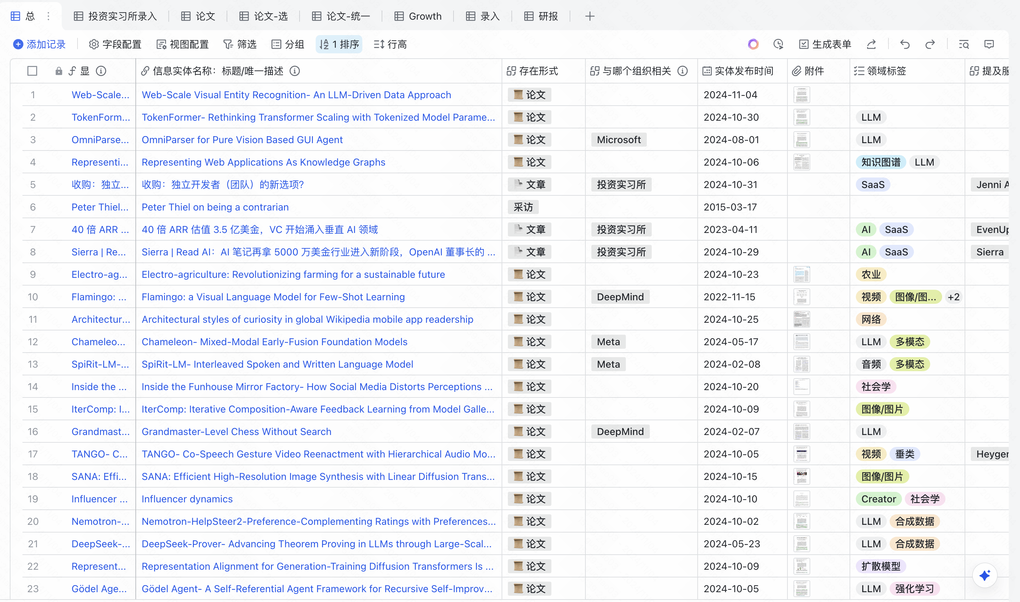Open the 筛选 filter options
Viewport: 1020px width, 602px height.
click(x=240, y=44)
